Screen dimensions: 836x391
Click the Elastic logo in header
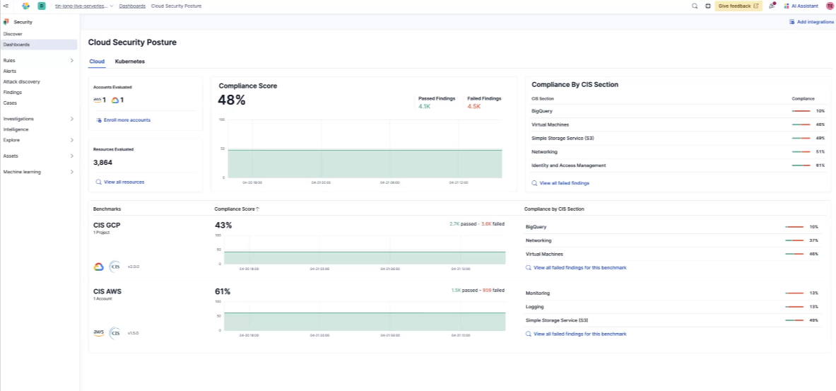pos(26,6)
